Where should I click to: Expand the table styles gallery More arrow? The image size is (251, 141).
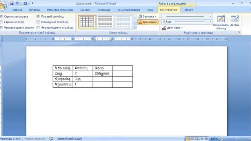(x=135, y=27)
